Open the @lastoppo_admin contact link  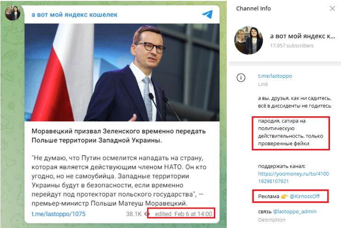click(295, 211)
